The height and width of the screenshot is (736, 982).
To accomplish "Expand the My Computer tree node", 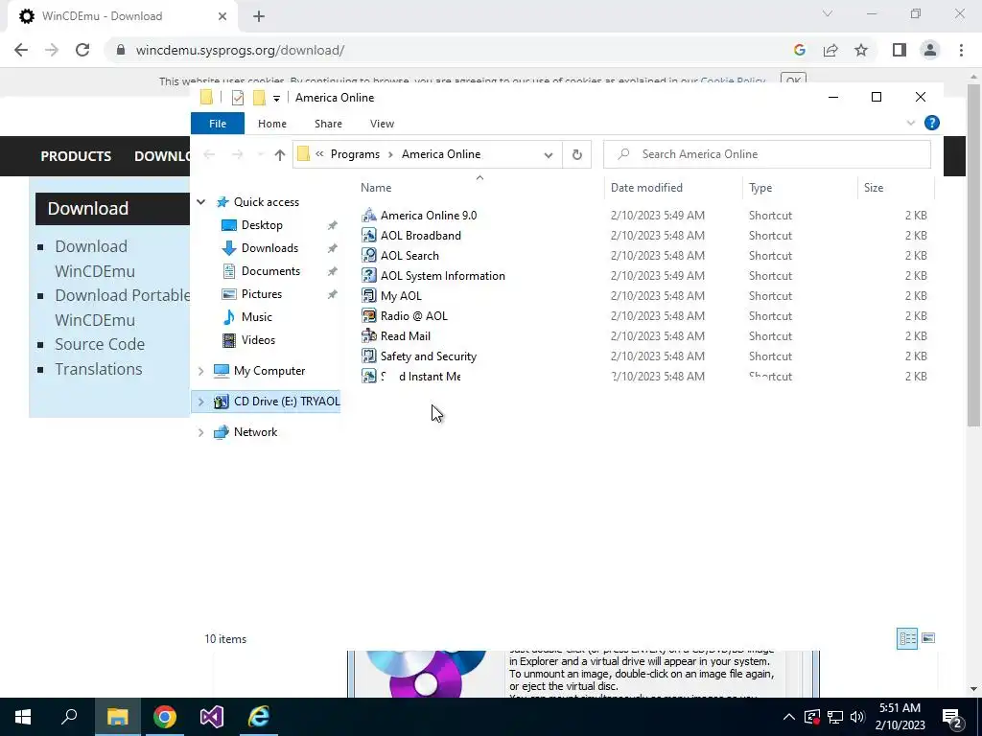I will [201, 371].
